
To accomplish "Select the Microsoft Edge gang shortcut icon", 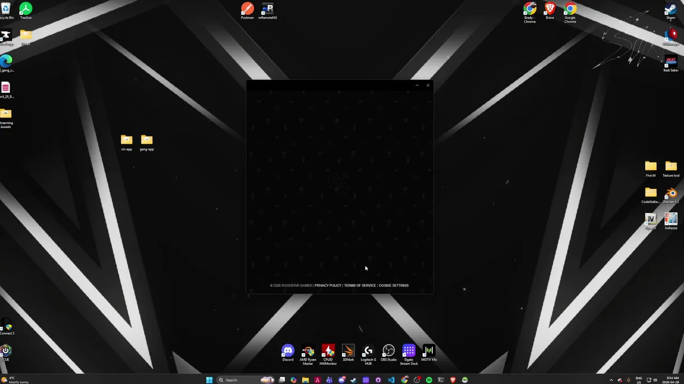I will point(6,63).
